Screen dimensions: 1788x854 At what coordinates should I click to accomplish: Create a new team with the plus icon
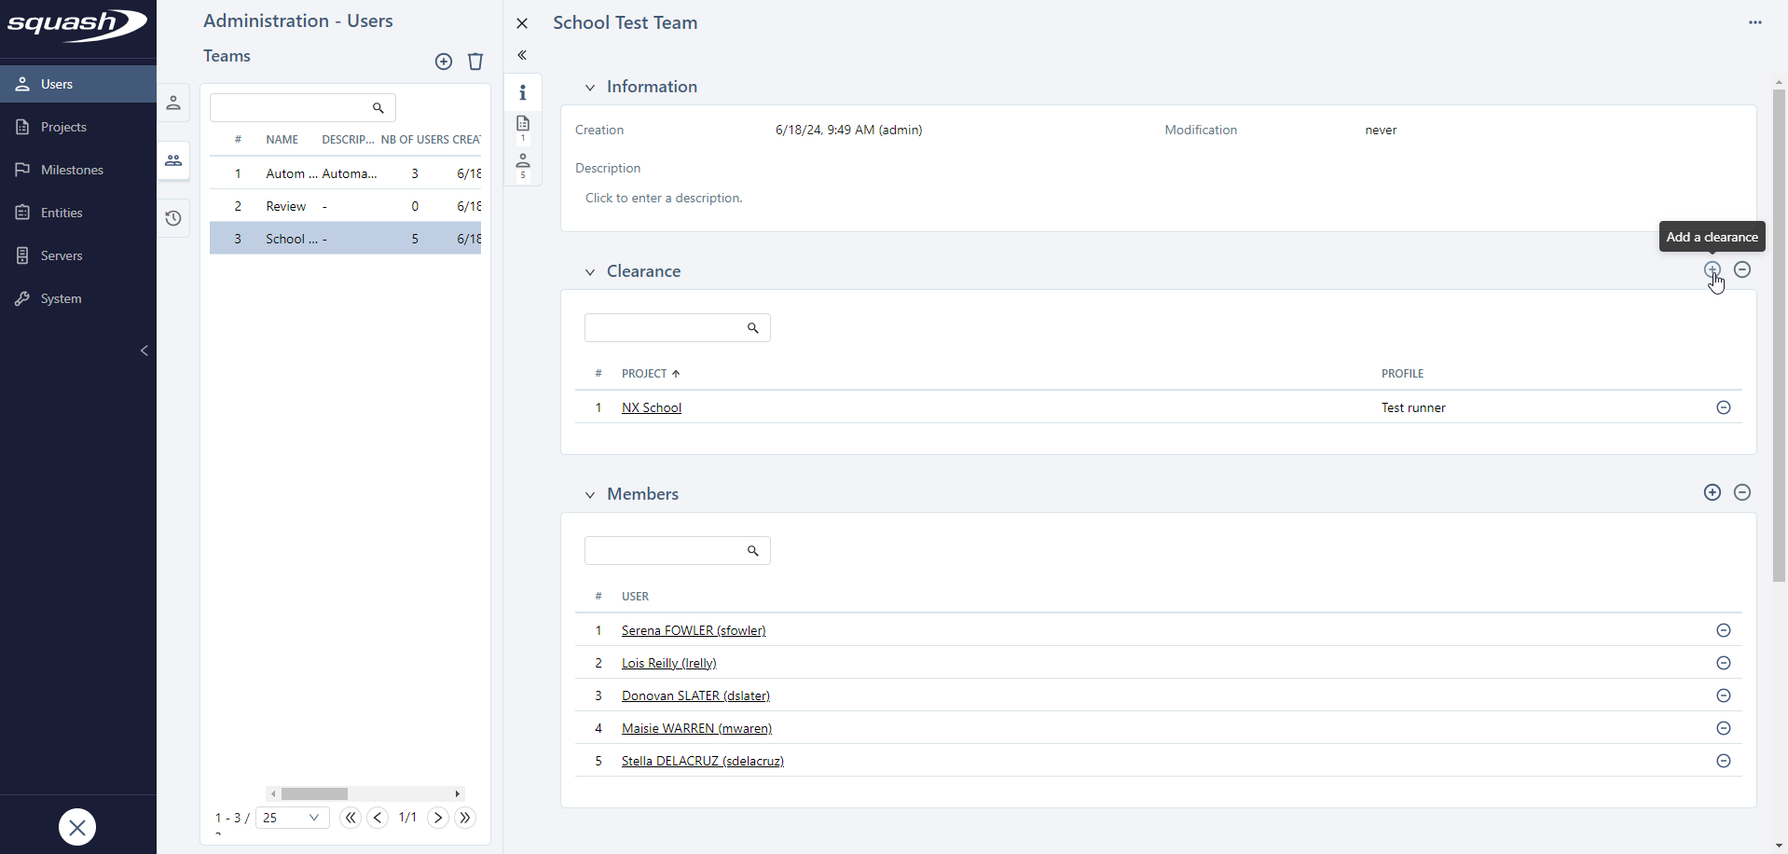(x=445, y=62)
